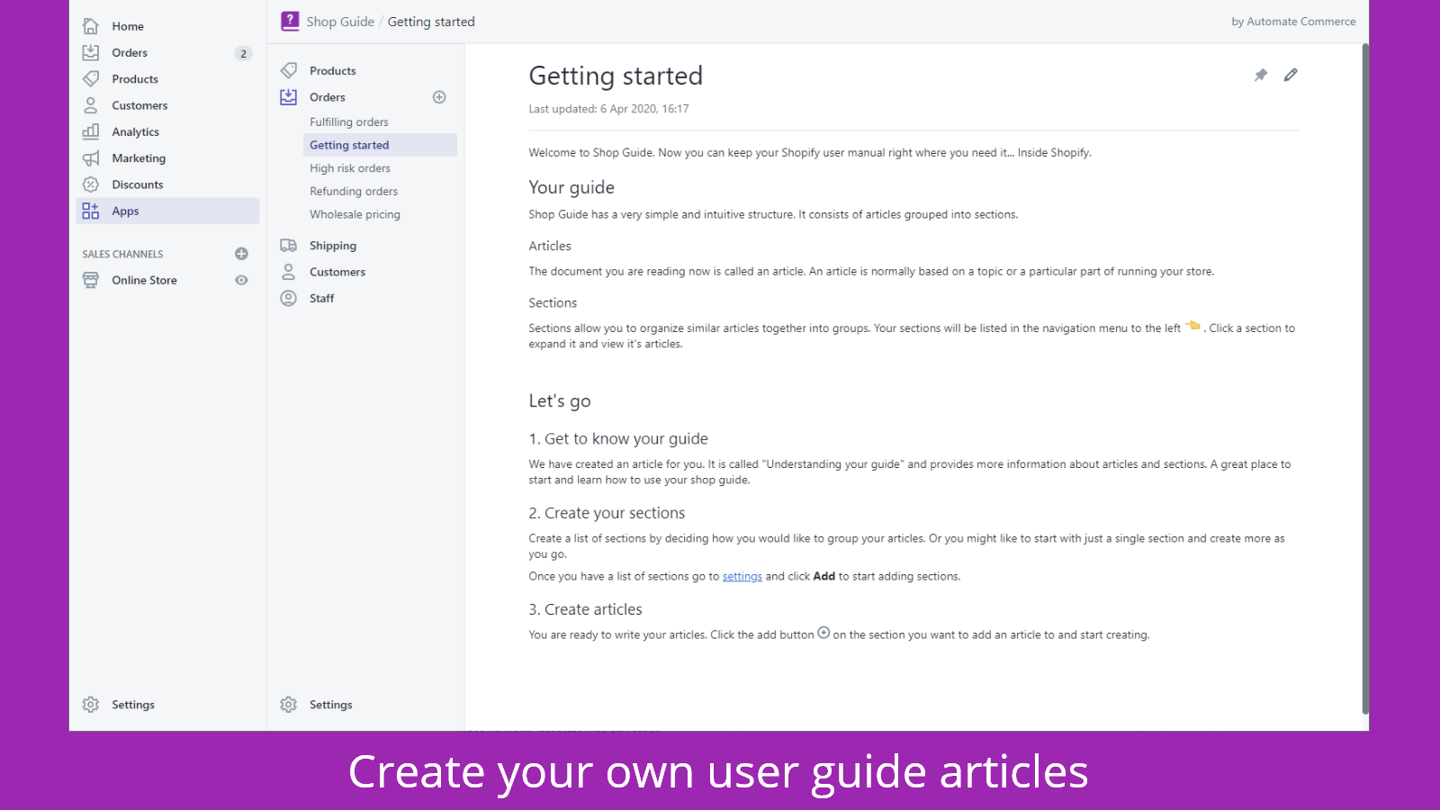Viewport: 1440px width, 810px height.
Task: Open the Shop Guide app icon in breadcrumb
Action: (289, 20)
